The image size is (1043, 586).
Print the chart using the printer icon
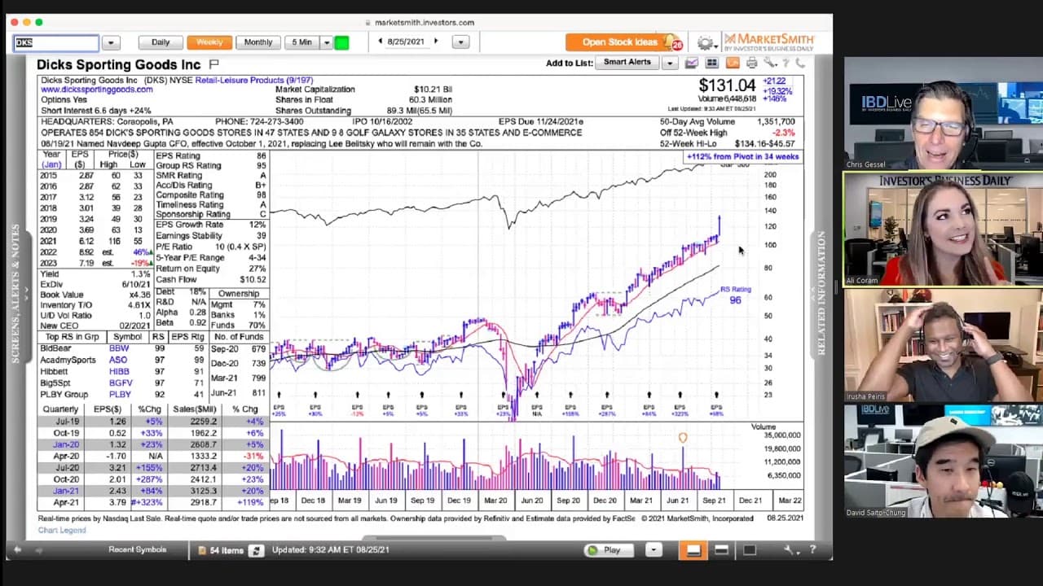(x=751, y=63)
